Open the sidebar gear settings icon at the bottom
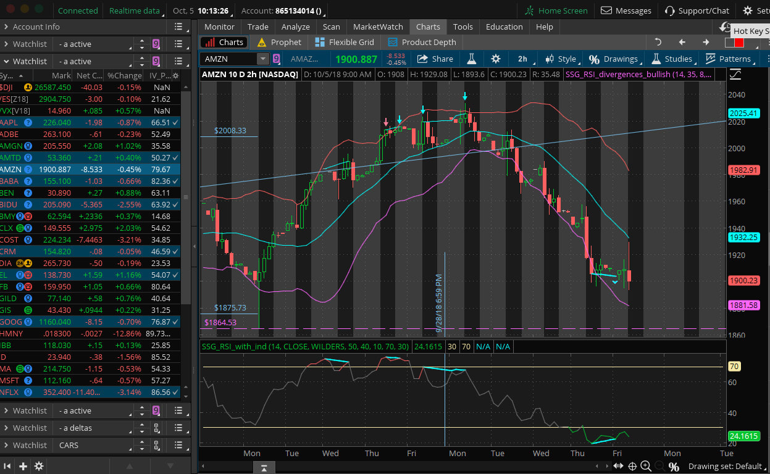 (38, 466)
